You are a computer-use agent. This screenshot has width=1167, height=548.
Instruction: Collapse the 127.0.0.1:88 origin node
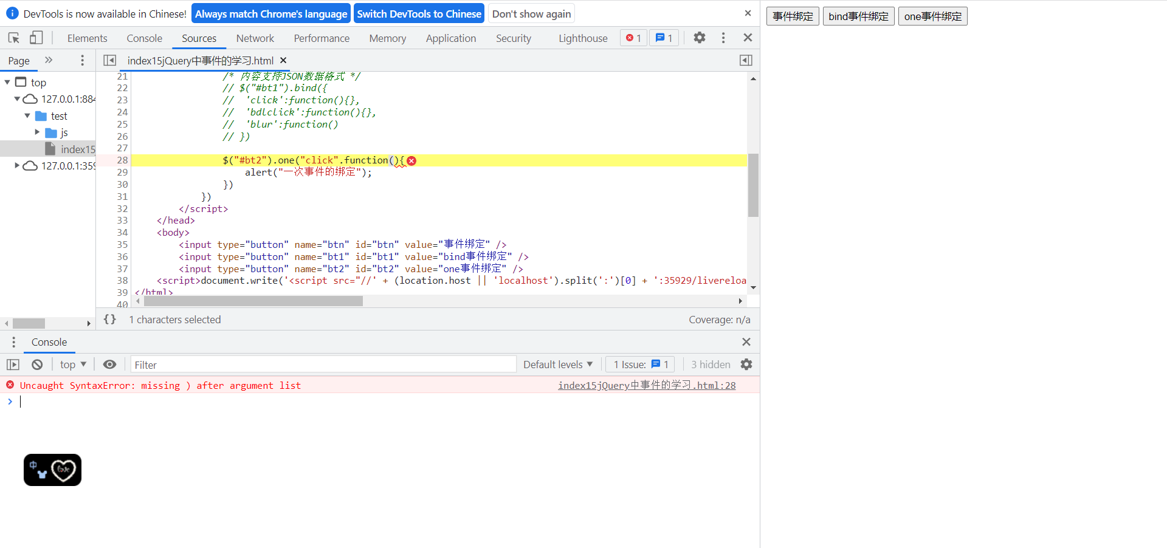click(x=17, y=99)
